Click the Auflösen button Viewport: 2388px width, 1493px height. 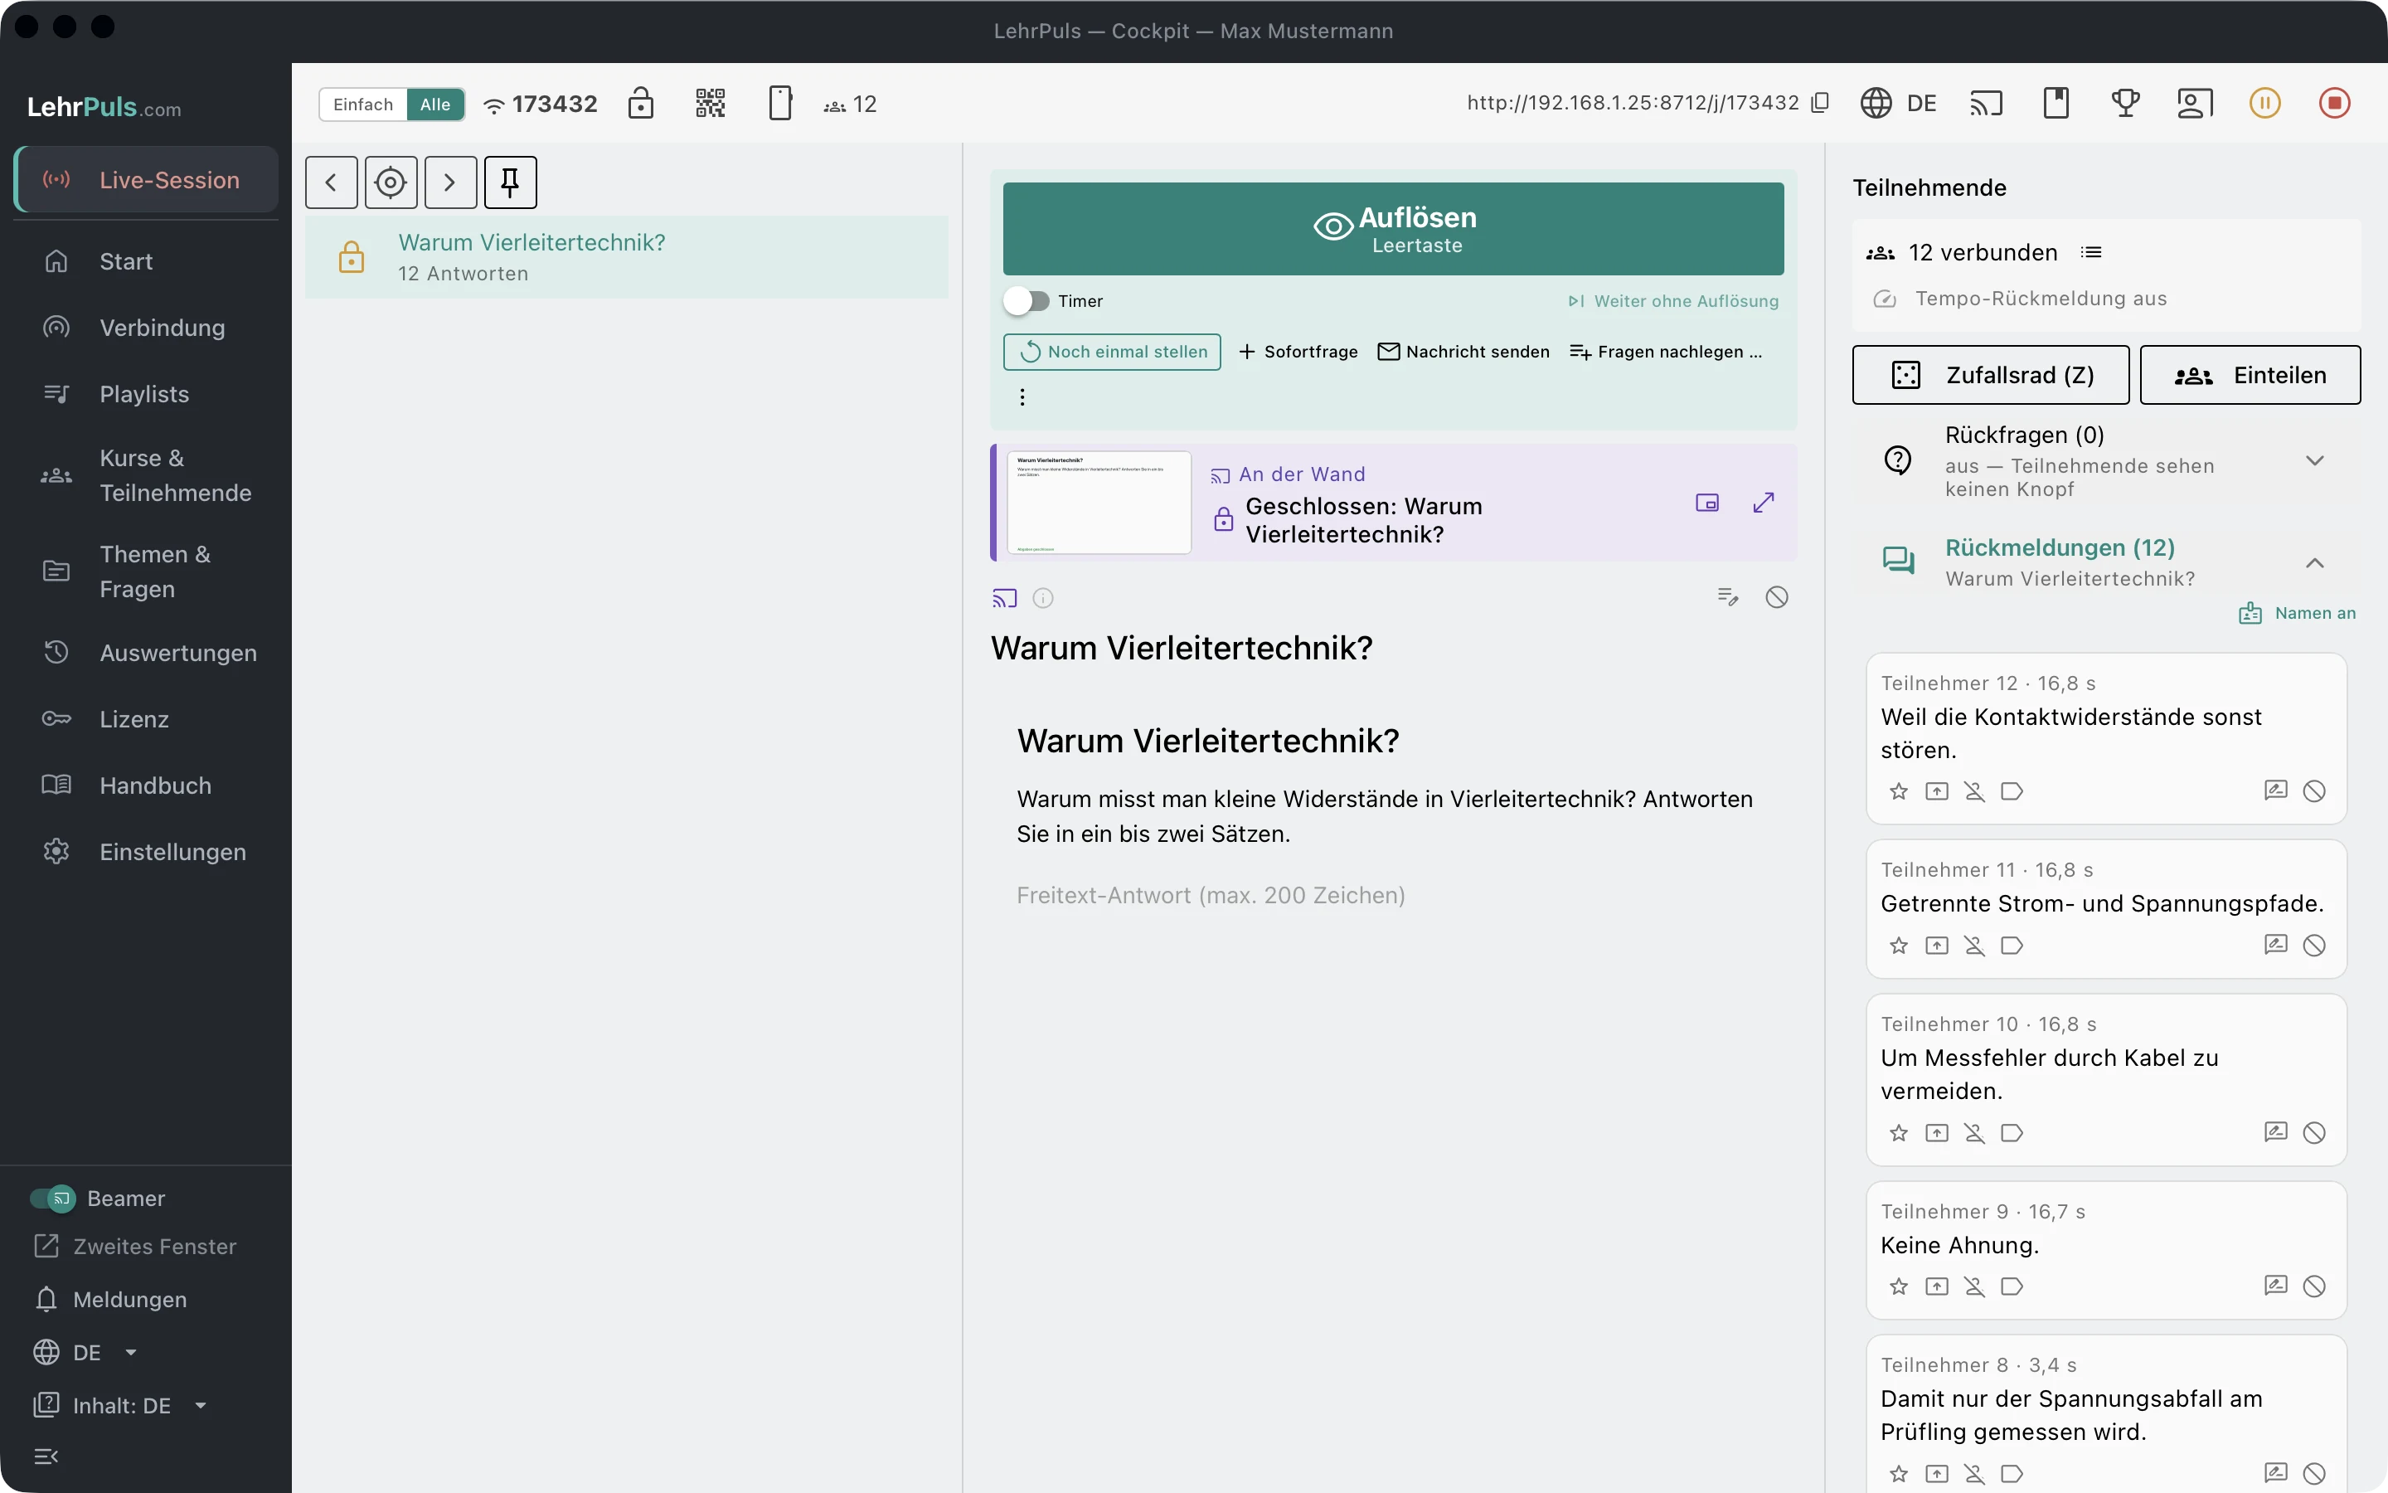pos(1393,229)
